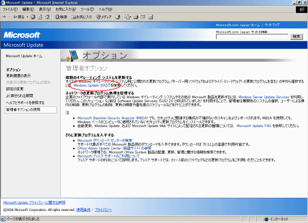Open the Search (検索) toolbar button
Screen dimensions: 308x223
click(x=61, y=17)
